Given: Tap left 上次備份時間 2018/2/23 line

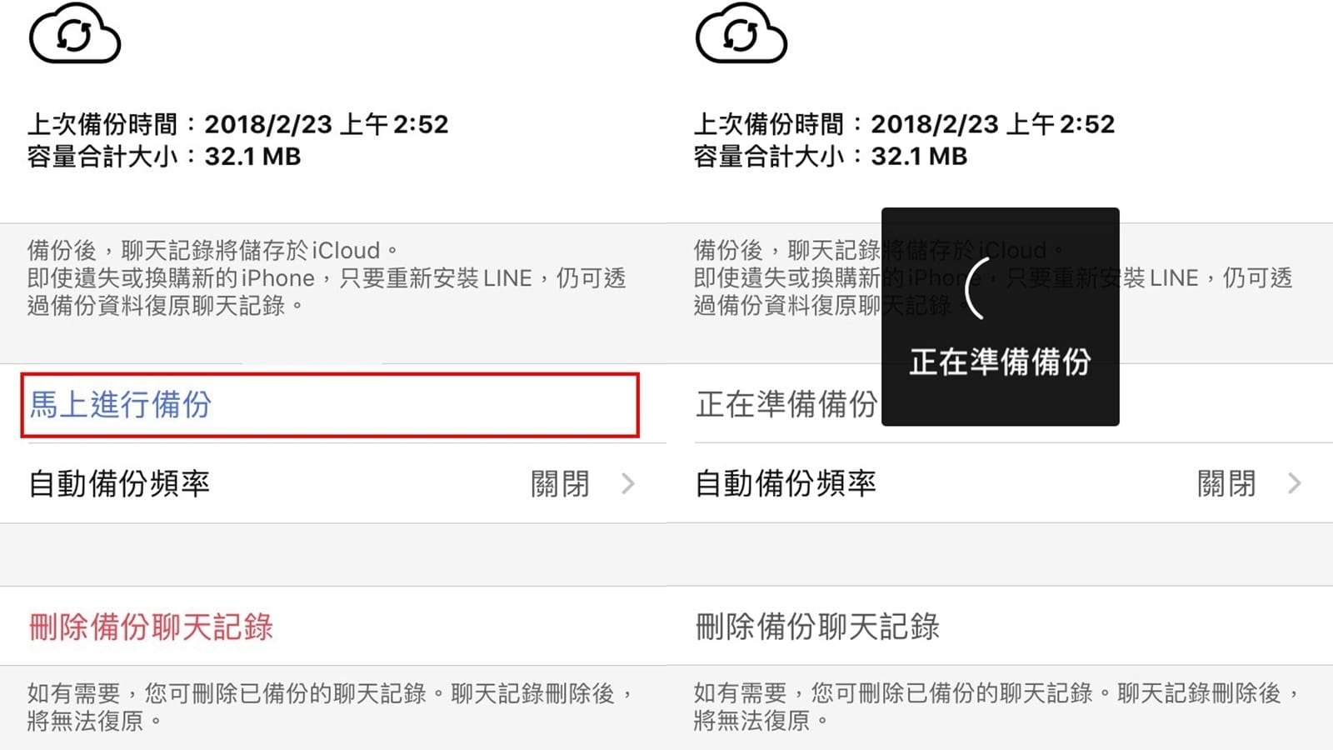Looking at the screenshot, I should tap(238, 124).
